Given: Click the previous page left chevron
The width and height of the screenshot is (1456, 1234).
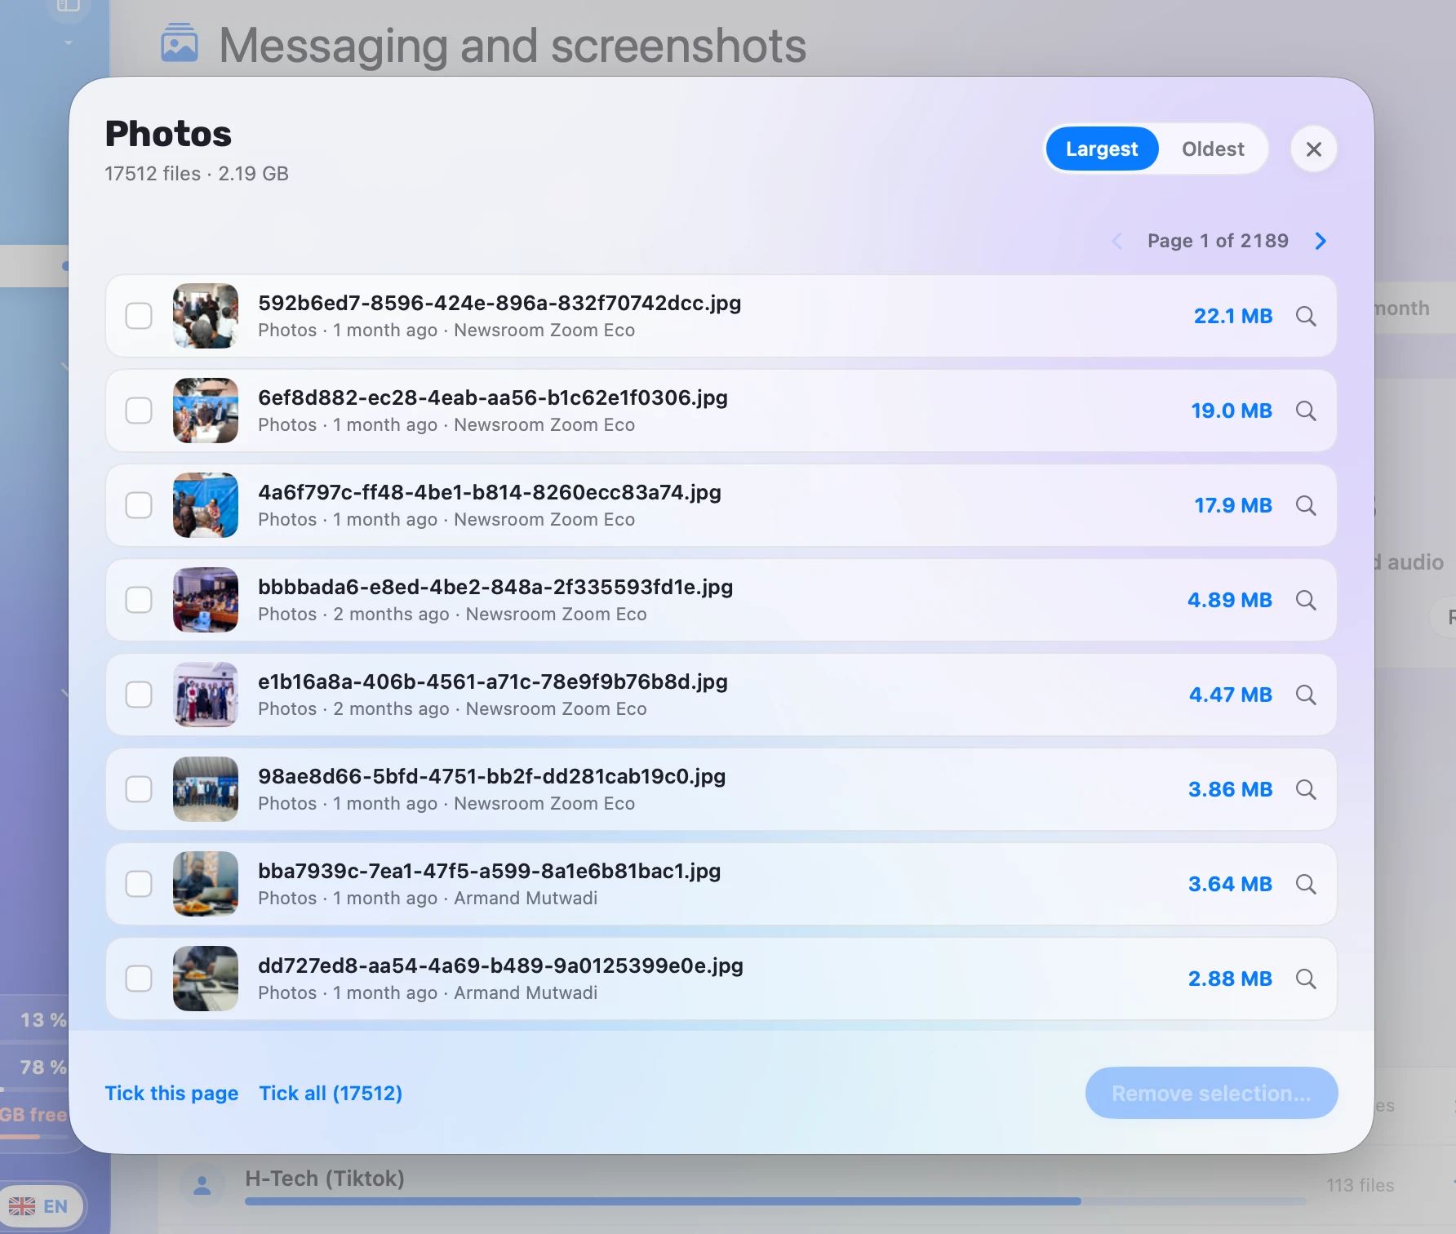Looking at the screenshot, I should click(1117, 241).
